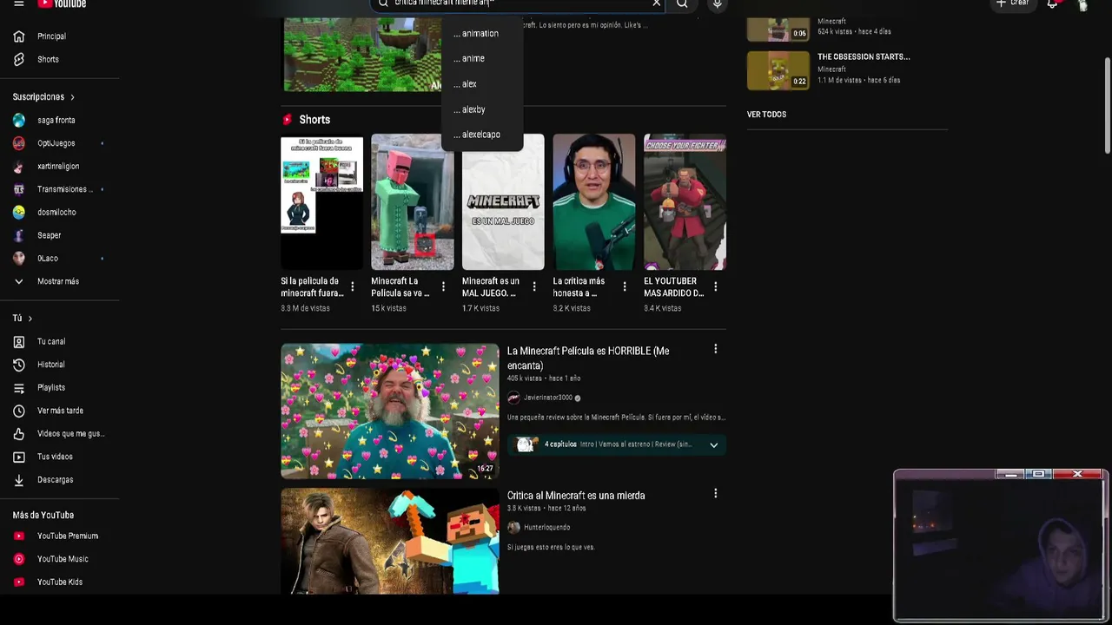Click the magnifier search button
Viewport: 1112px width, 625px height.
(x=683, y=3)
